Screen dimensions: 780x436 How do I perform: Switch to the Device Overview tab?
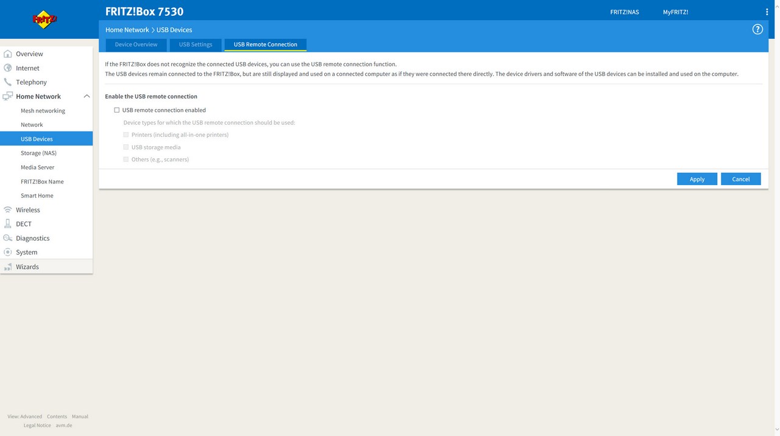(x=136, y=44)
